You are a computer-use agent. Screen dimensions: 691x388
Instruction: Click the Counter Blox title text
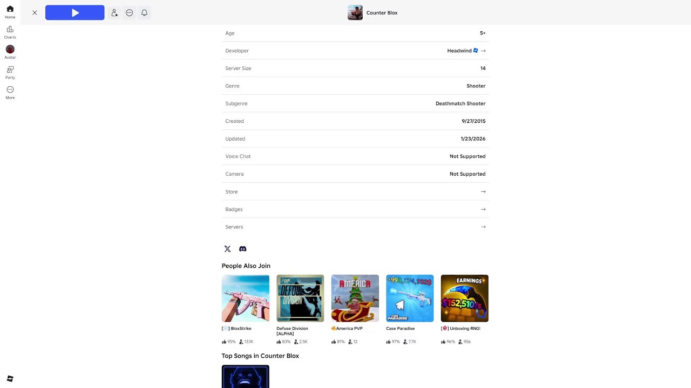382,13
